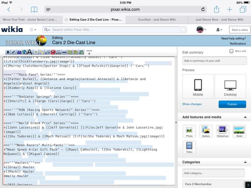Collapse right sidebar with arrow handle
The width and height of the screenshot is (251, 188).
point(176,123)
